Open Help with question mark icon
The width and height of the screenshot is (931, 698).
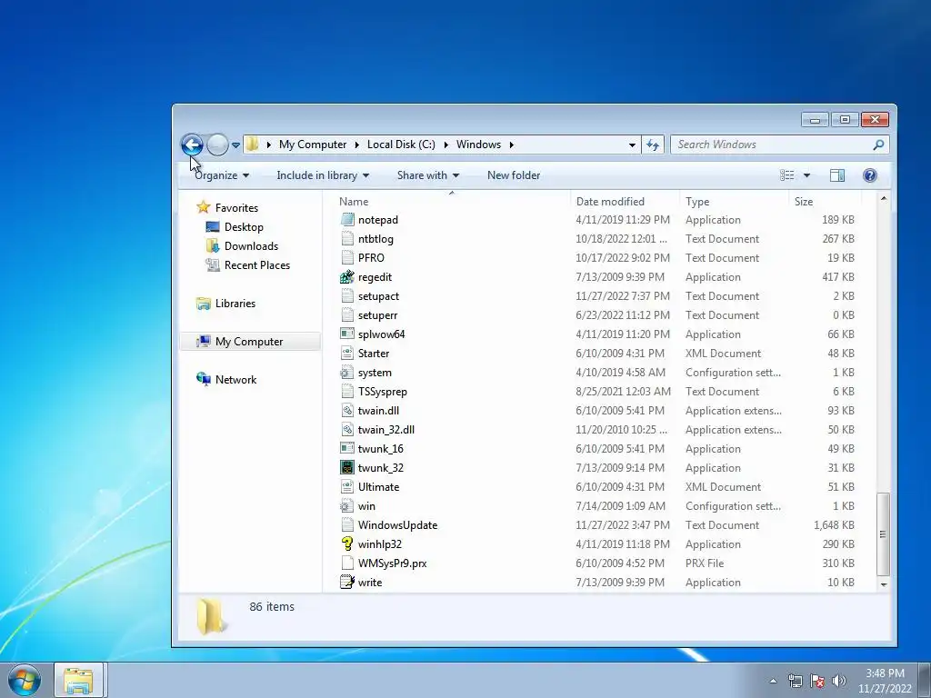click(x=870, y=175)
